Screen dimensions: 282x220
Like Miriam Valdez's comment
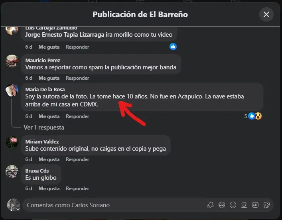pyautogui.click(x=49, y=159)
